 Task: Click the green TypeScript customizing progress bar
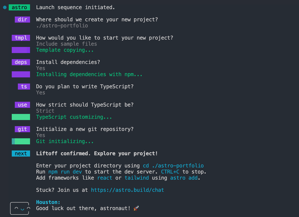point(21,117)
